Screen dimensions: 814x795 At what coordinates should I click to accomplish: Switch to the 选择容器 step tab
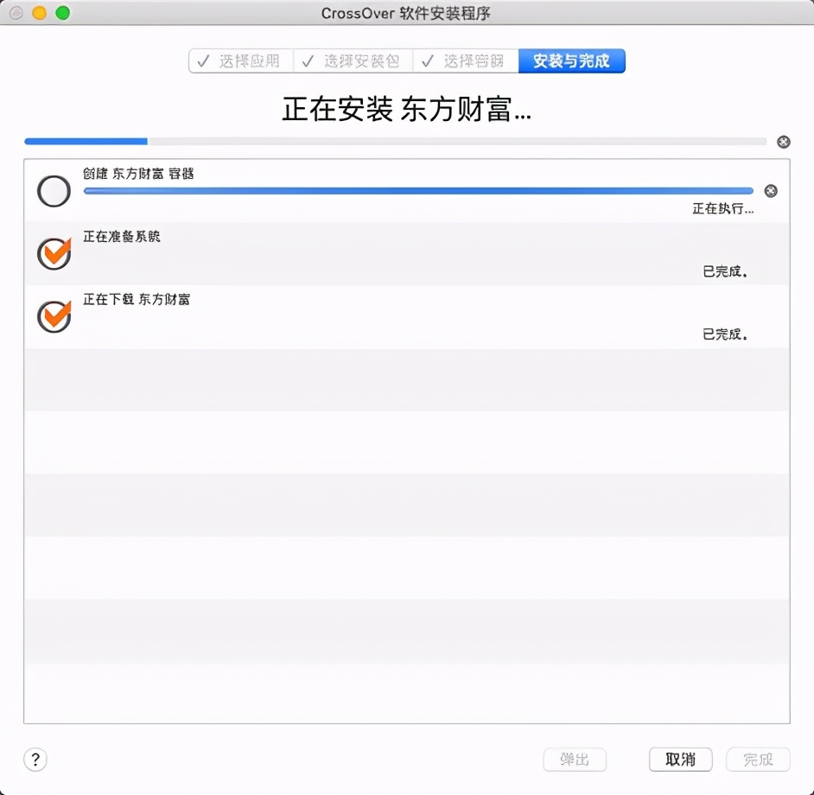(466, 61)
